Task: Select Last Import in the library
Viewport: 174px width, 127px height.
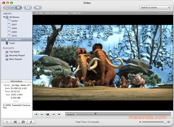Action: pos(17,39)
